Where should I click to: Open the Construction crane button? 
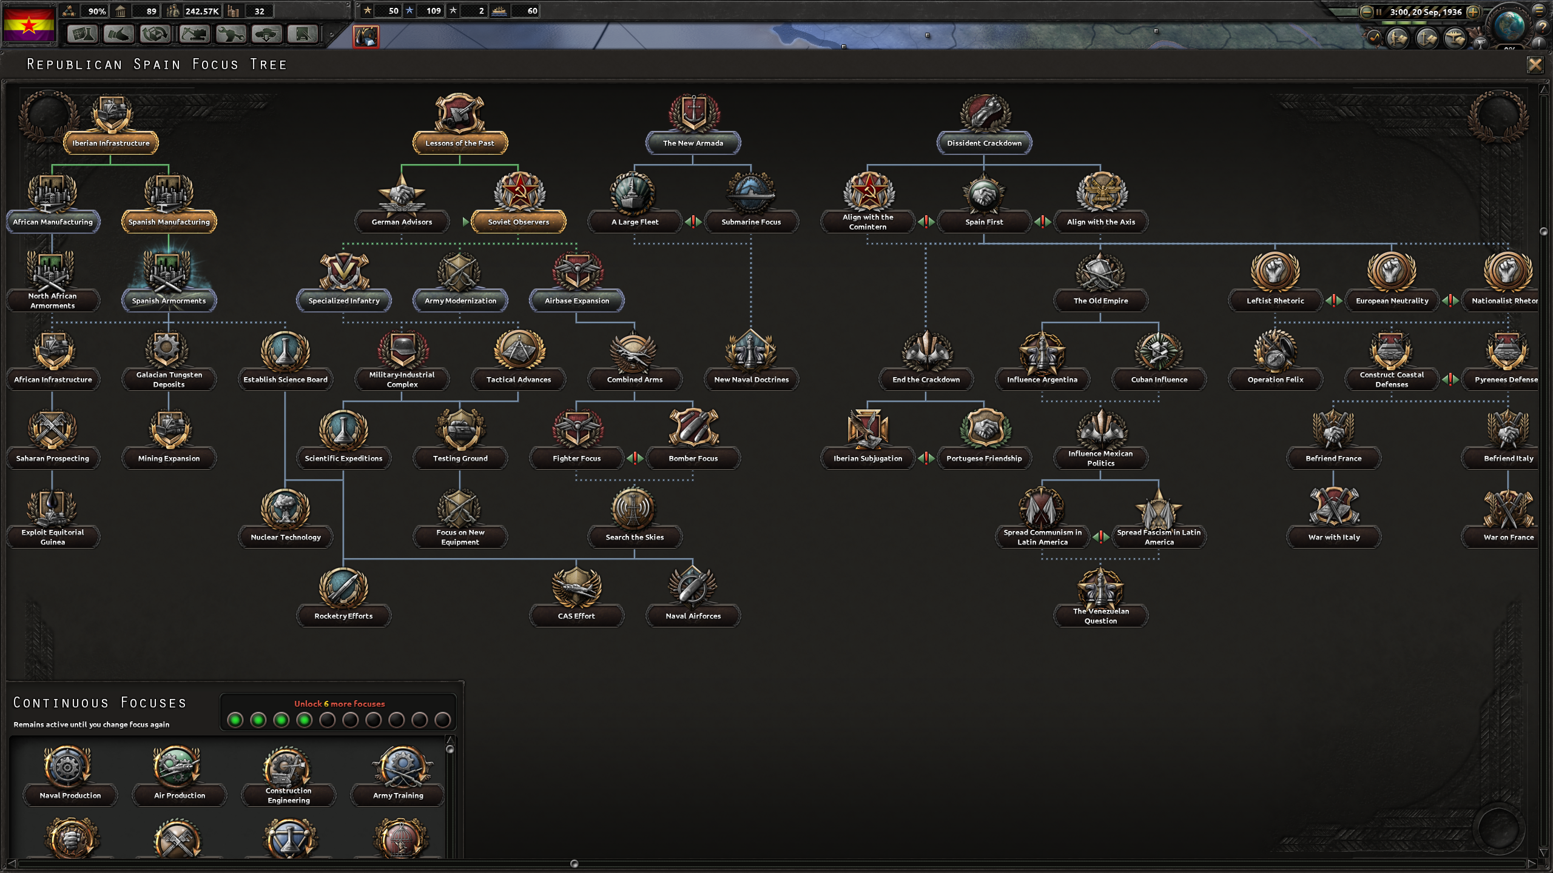[194, 35]
